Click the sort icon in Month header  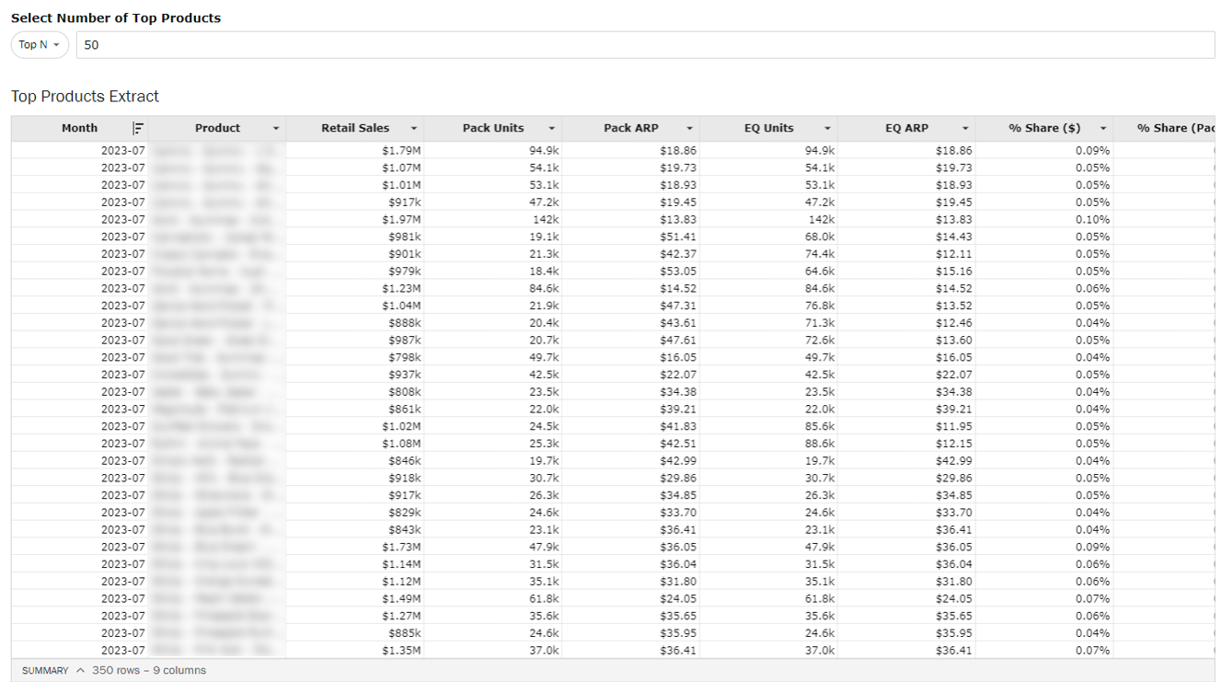pyautogui.click(x=138, y=129)
